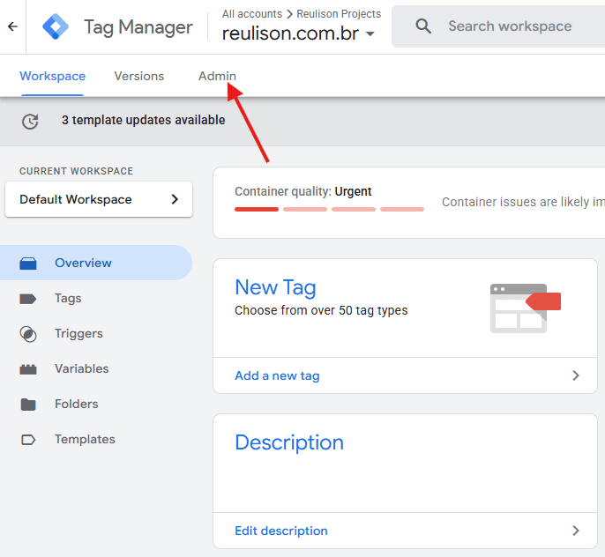Image resolution: width=605 pixels, height=557 pixels.
Task: Go back using the left arrow icon
Action: 12,26
